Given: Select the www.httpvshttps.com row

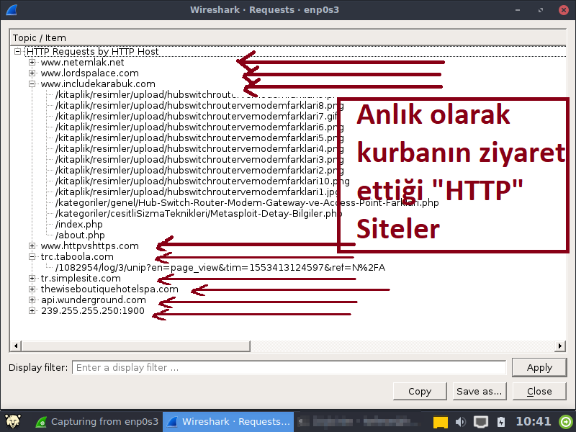Looking at the screenshot, I should point(89,246).
